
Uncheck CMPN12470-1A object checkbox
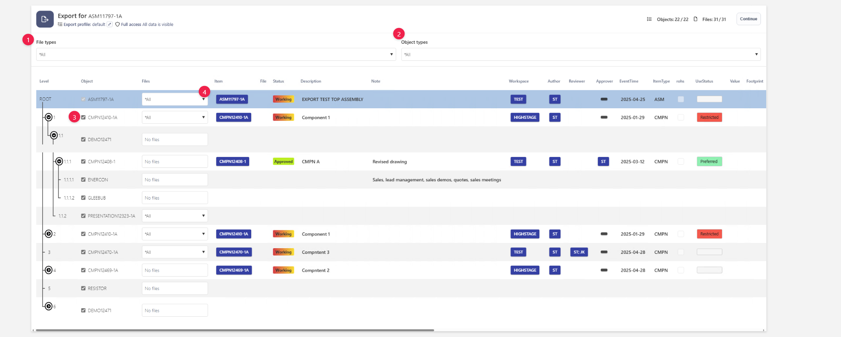click(x=83, y=252)
